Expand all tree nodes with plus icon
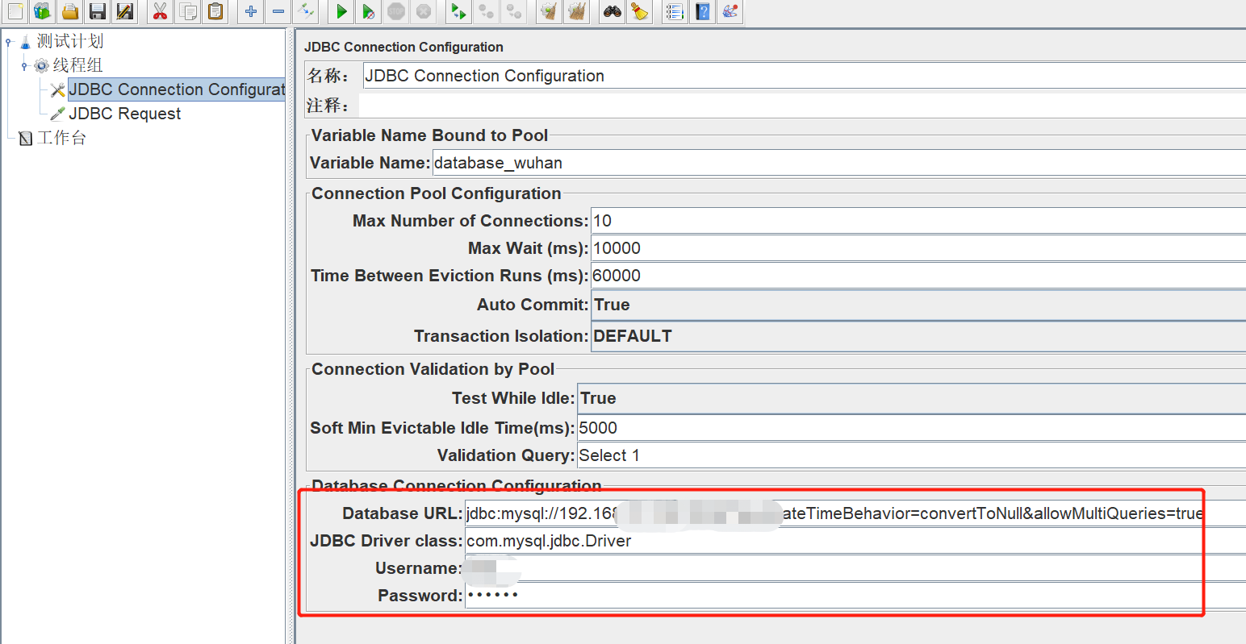 point(251,11)
